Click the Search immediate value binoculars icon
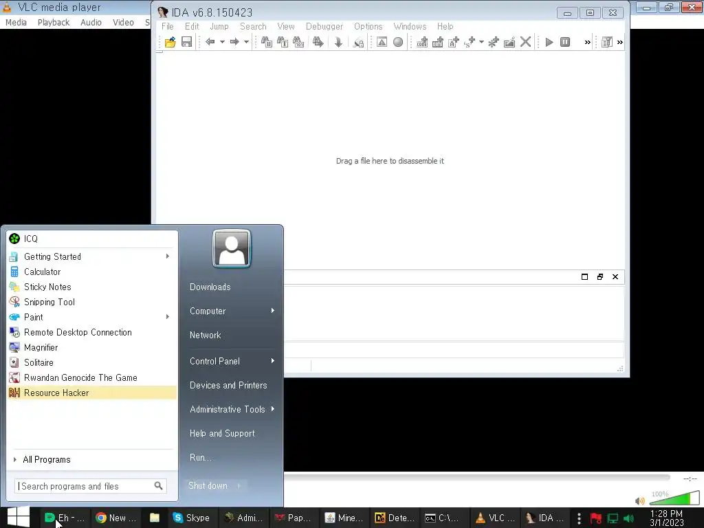The width and height of the screenshot is (704, 528). point(266,42)
